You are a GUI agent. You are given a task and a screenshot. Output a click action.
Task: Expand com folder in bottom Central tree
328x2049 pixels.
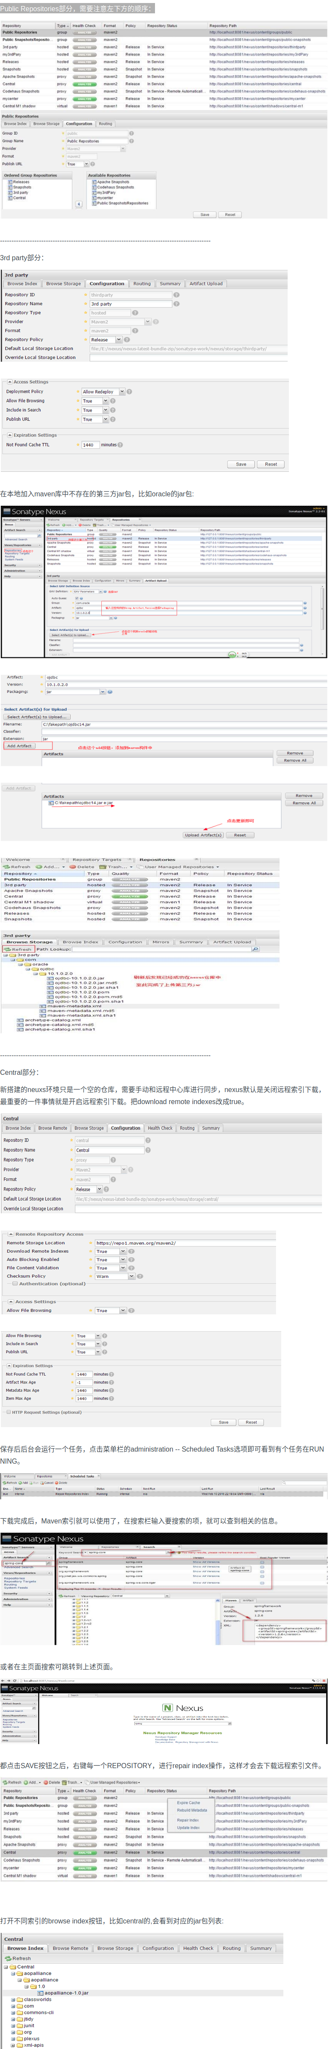coord(13,2006)
